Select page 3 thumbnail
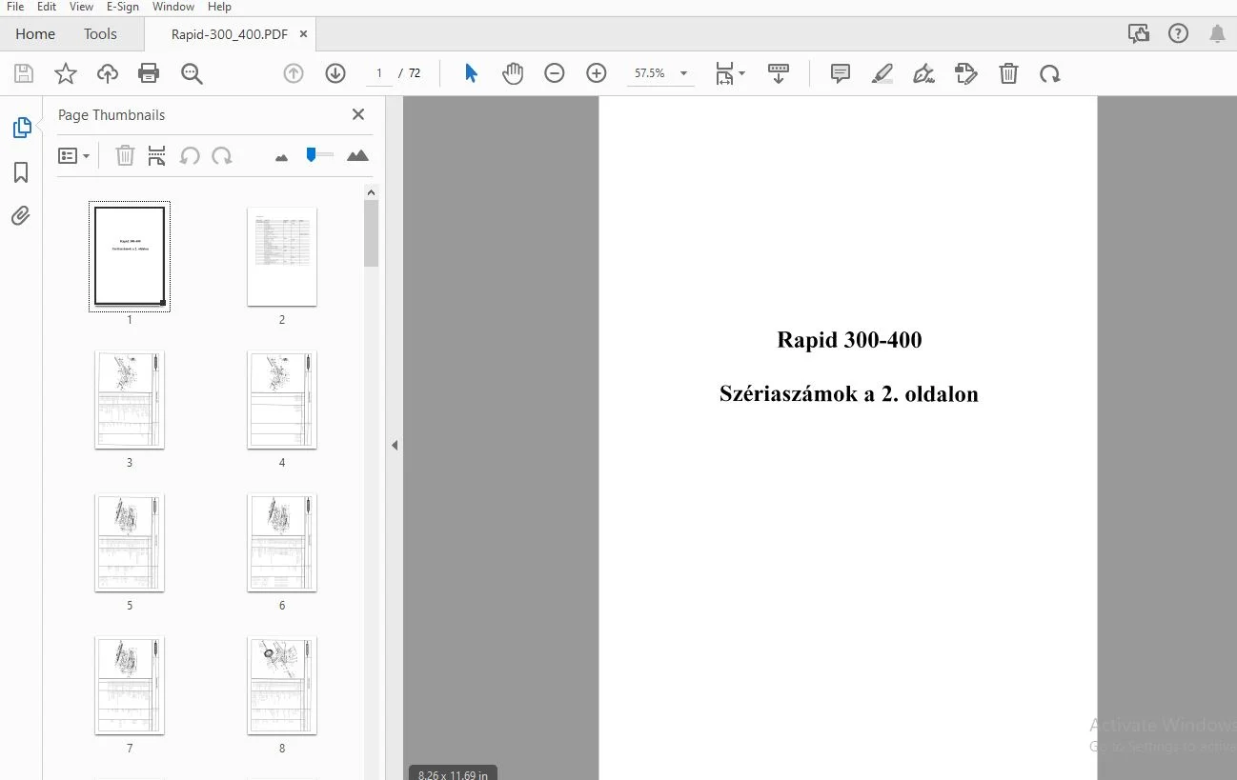The image size is (1237, 780). tap(130, 399)
